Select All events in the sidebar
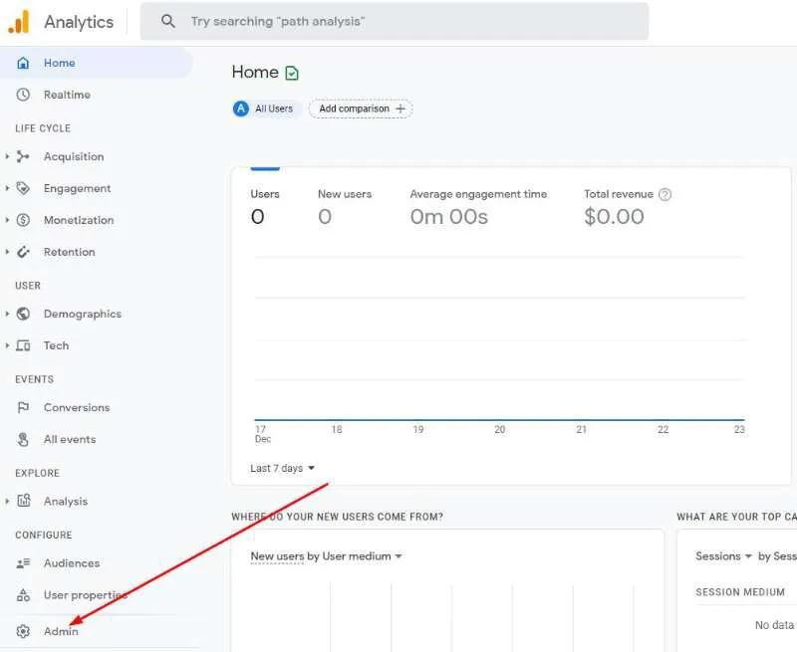The width and height of the screenshot is (797, 652). [x=68, y=439]
